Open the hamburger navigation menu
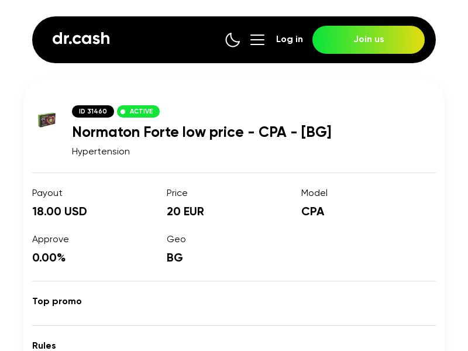This screenshot has height=351, width=468. coord(257,40)
